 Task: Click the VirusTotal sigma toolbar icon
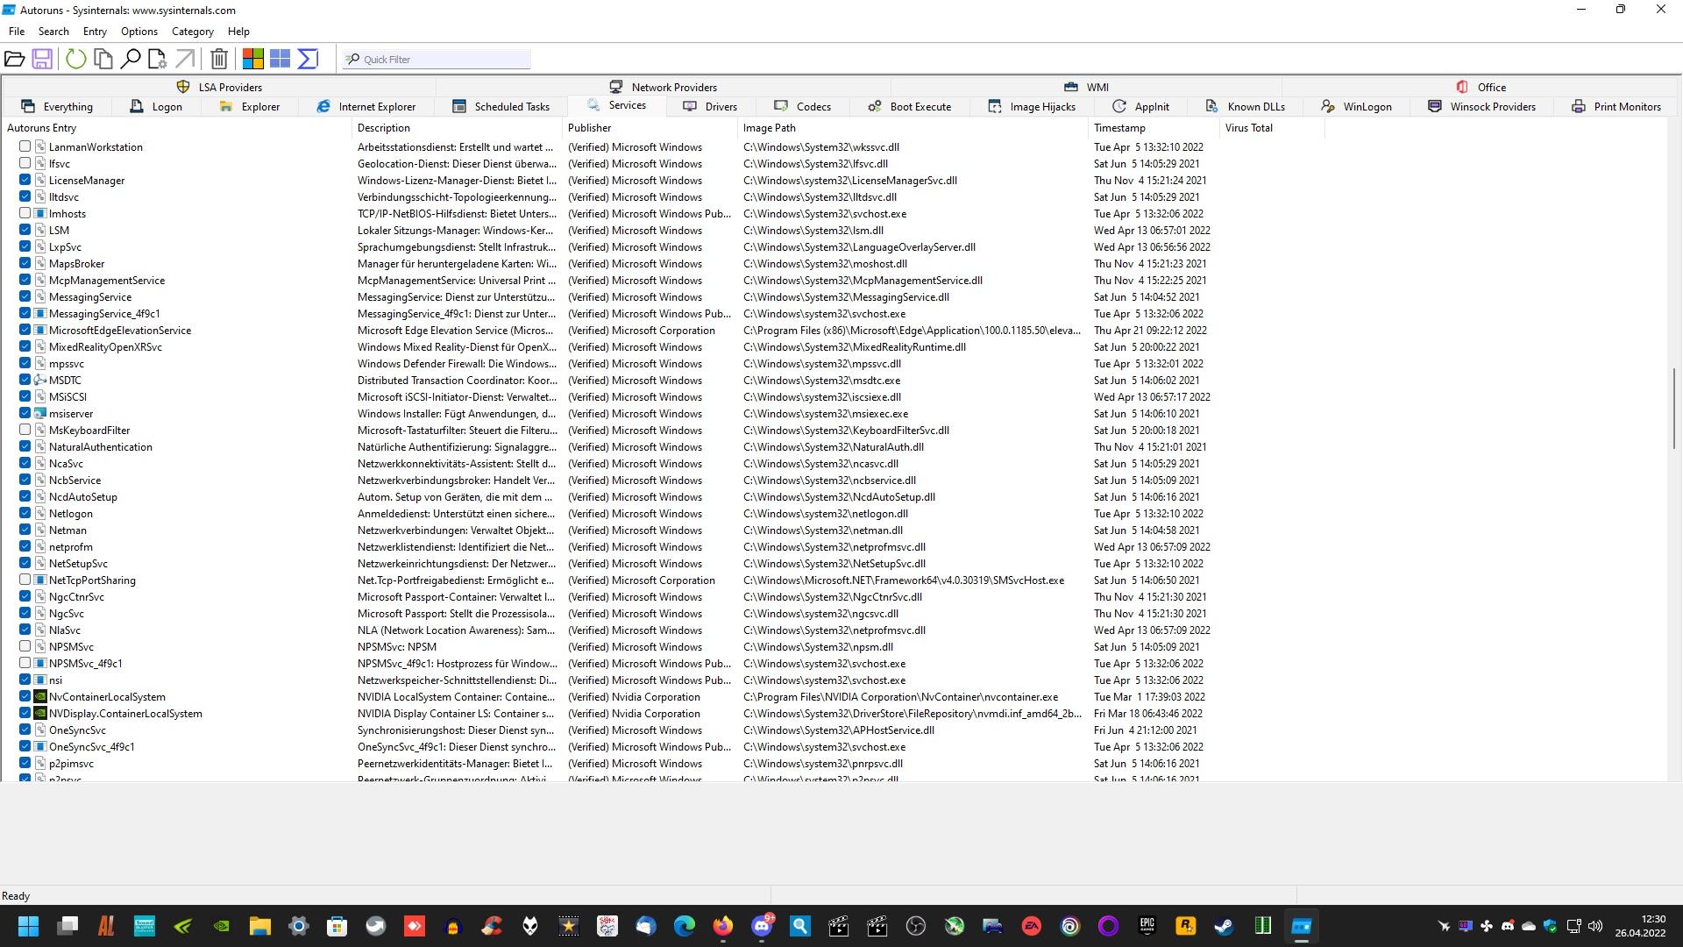(x=308, y=59)
